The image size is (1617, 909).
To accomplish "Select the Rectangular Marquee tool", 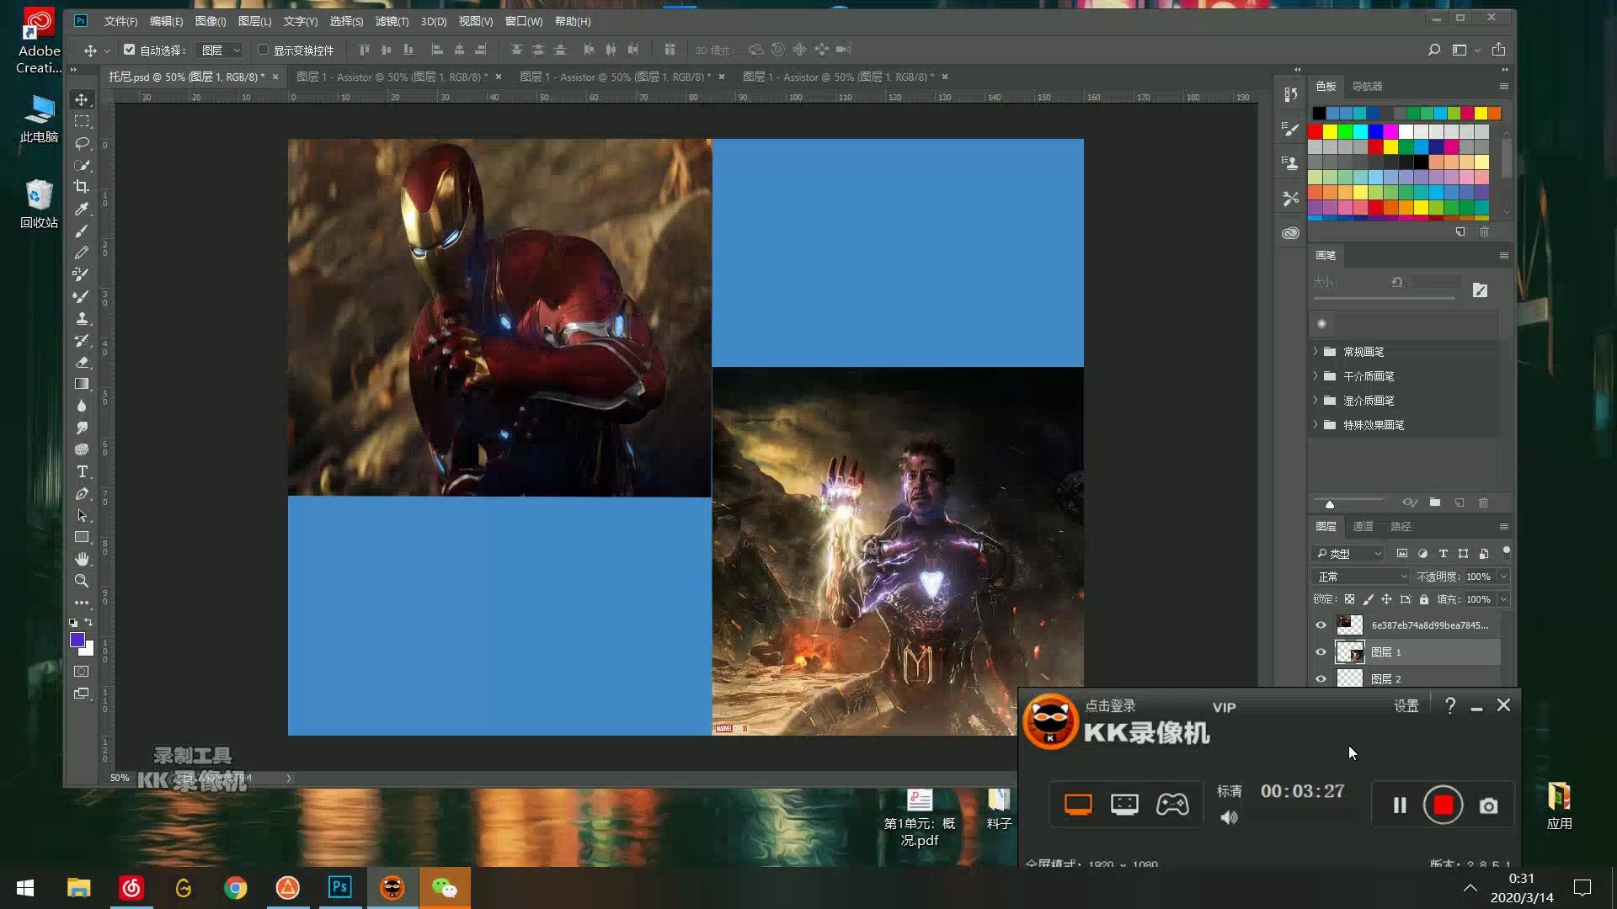I will pyautogui.click(x=82, y=121).
